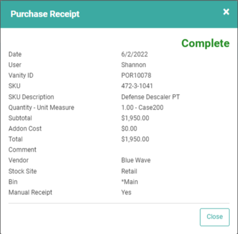Select the vendor name Blue Wave
238x234 pixels.
coord(136,160)
